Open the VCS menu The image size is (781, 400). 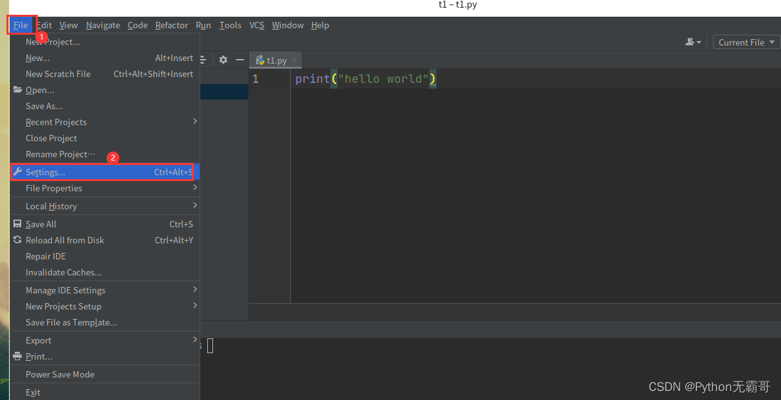[x=257, y=25]
